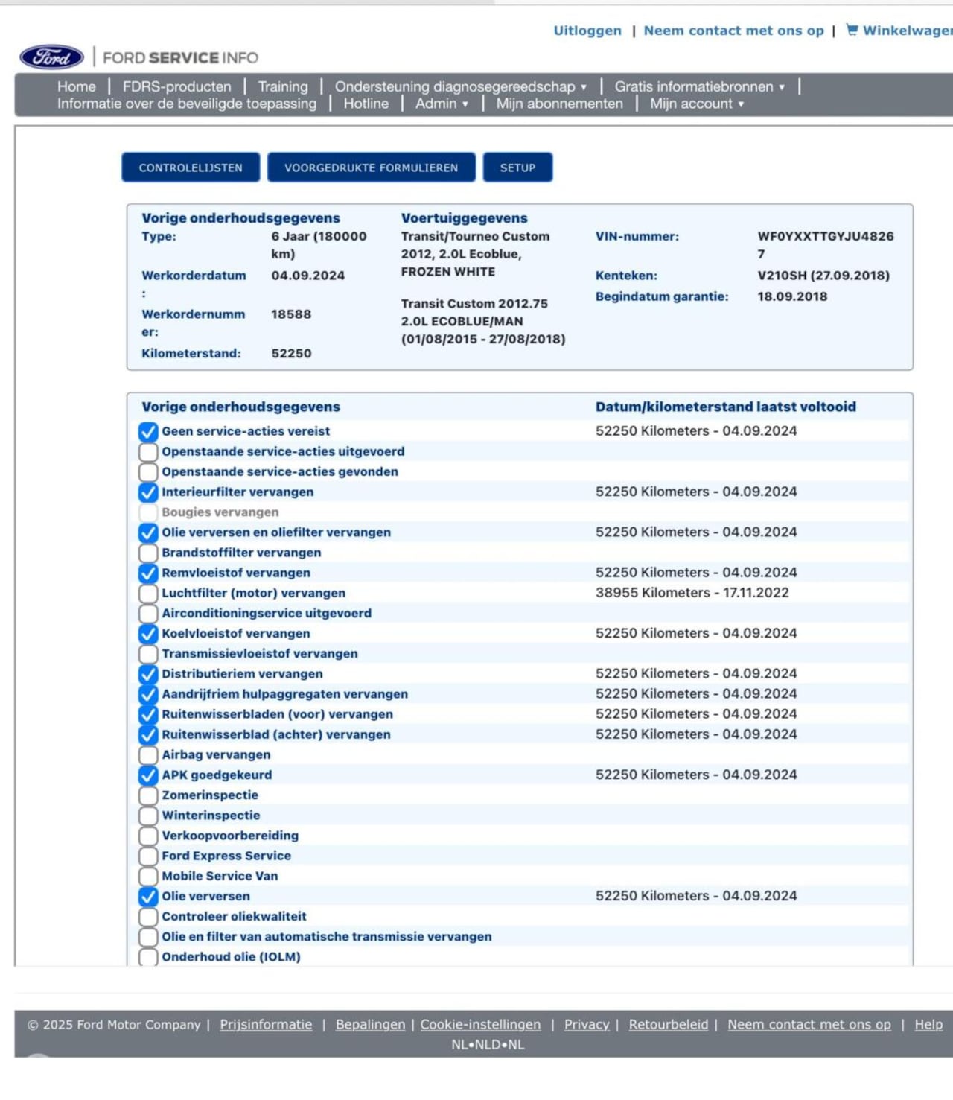
Task: Open the Winkelwagen shopping cart icon
Action: 852,30
